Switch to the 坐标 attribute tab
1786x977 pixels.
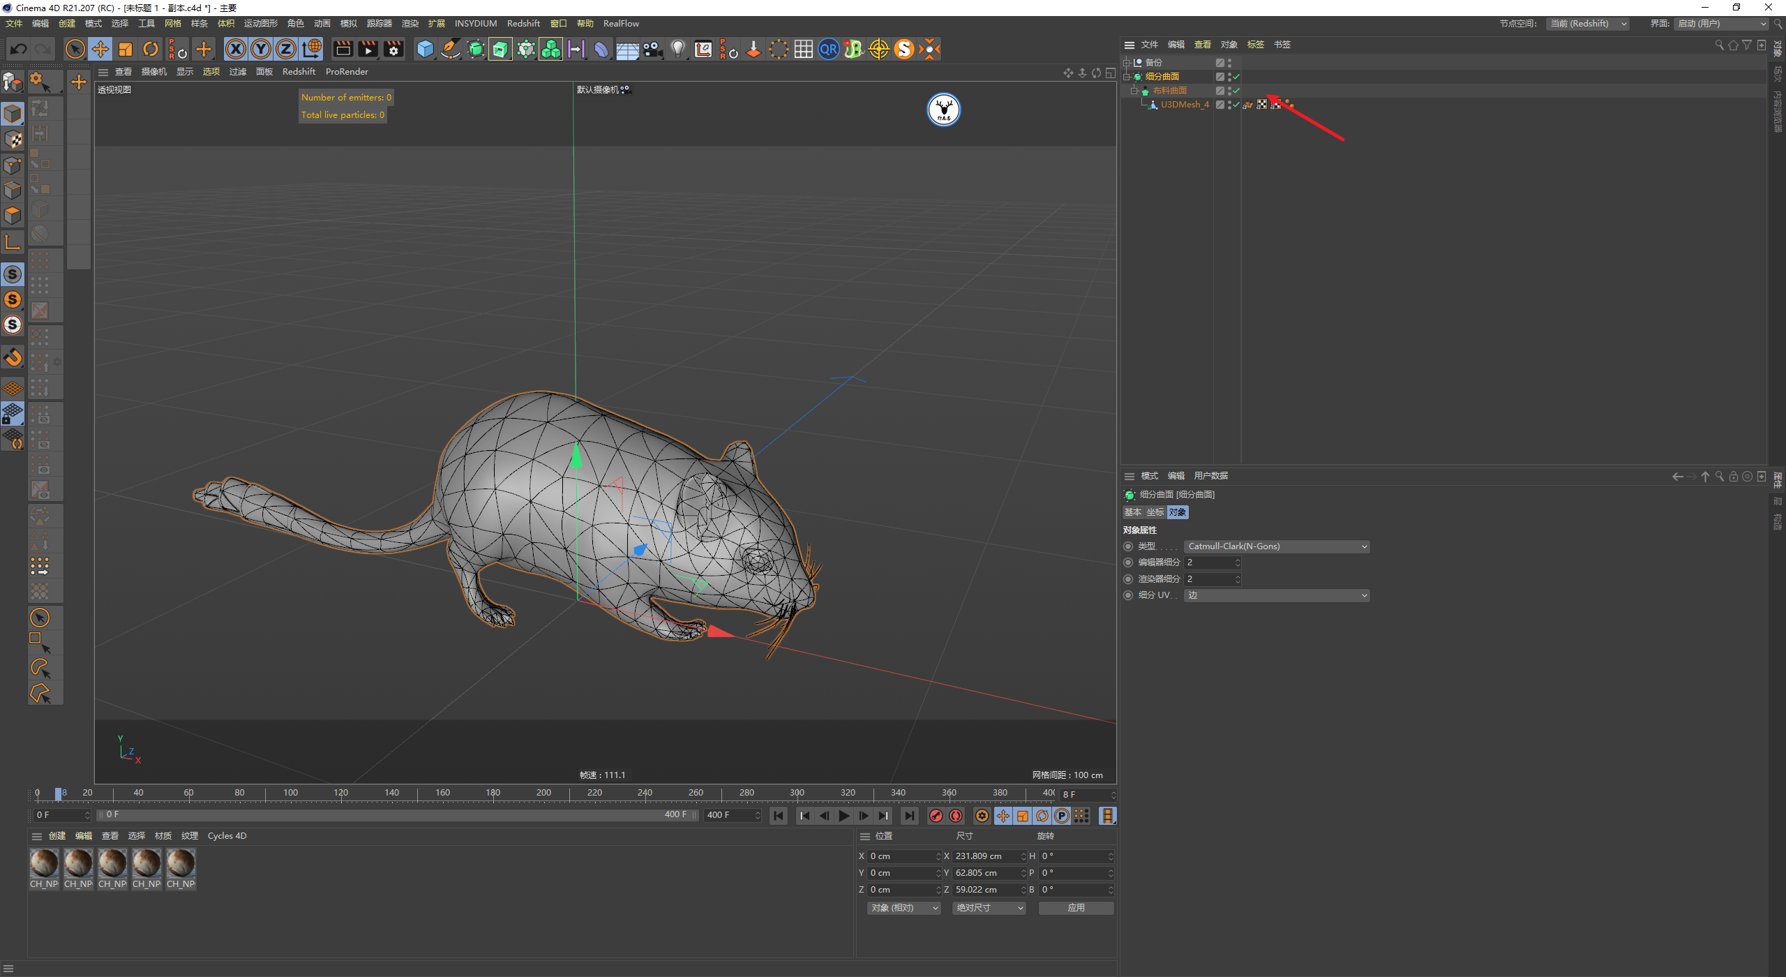coord(1155,512)
